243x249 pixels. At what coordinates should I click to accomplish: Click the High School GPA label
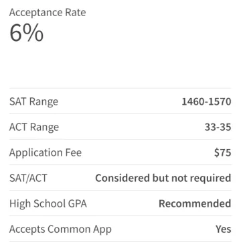tap(48, 204)
